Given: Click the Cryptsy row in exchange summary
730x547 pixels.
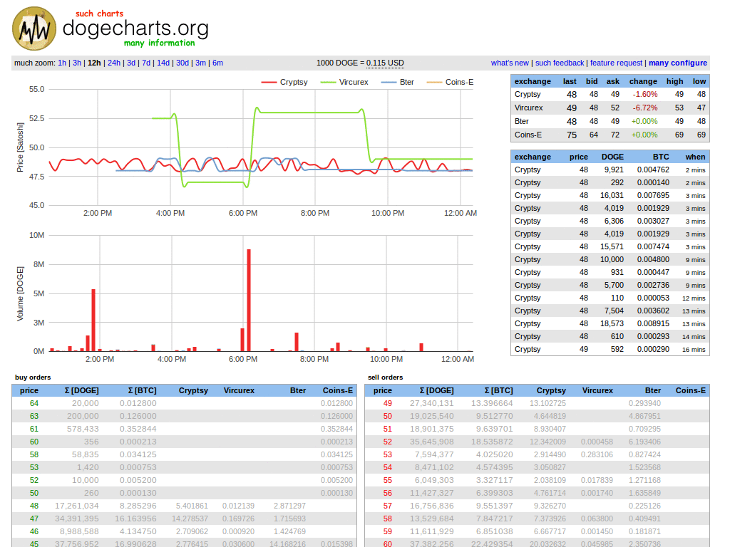Looking at the screenshot, I should [610, 95].
